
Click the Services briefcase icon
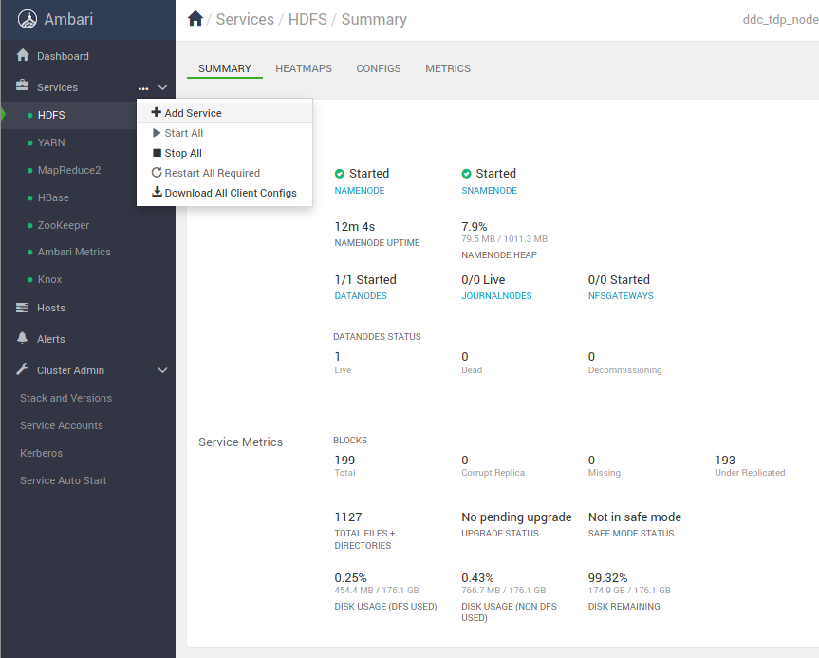[23, 86]
